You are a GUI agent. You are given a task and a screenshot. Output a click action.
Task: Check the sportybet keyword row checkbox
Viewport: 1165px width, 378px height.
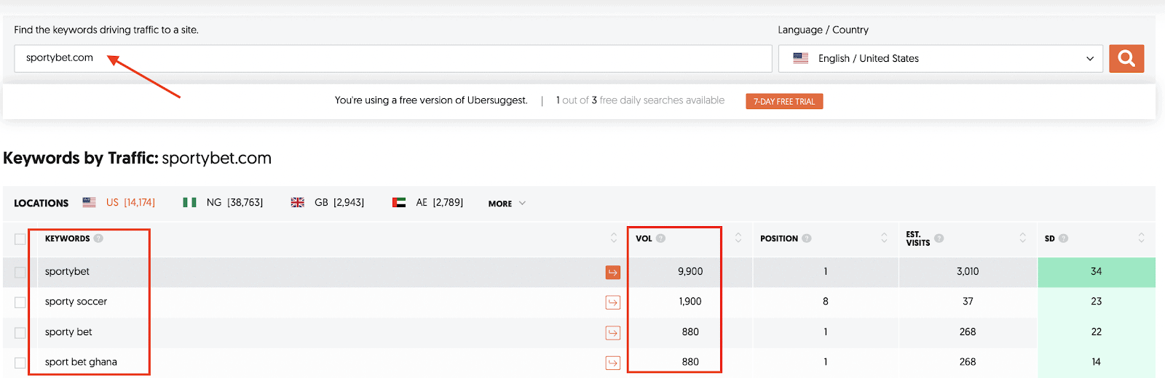[x=20, y=272]
